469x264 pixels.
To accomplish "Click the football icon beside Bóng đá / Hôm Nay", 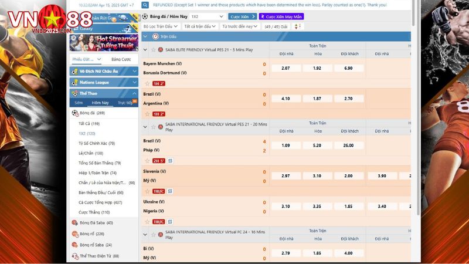I will pyautogui.click(x=145, y=16).
